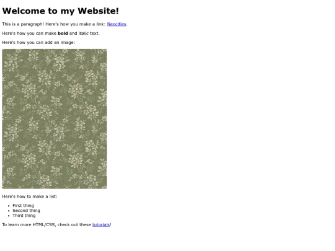Click the exclamation mark after tutorials link
Screen dimensions: 335x251
[x=110, y=225]
